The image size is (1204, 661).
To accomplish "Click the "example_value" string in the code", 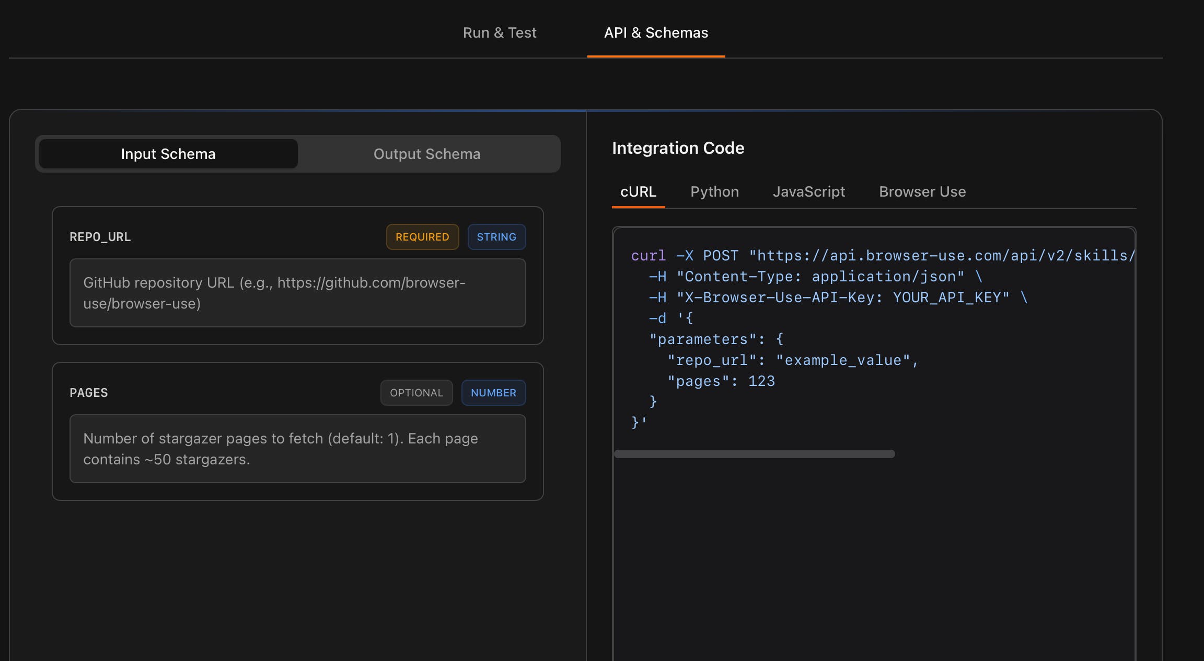I will coord(842,360).
